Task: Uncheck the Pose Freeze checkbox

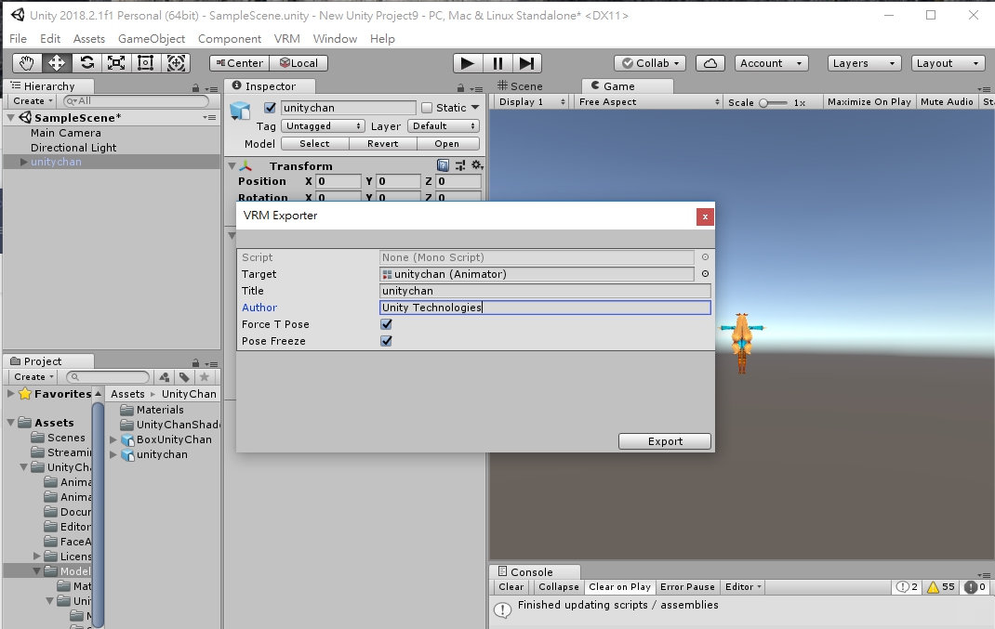Action: click(x=386, y=341)
